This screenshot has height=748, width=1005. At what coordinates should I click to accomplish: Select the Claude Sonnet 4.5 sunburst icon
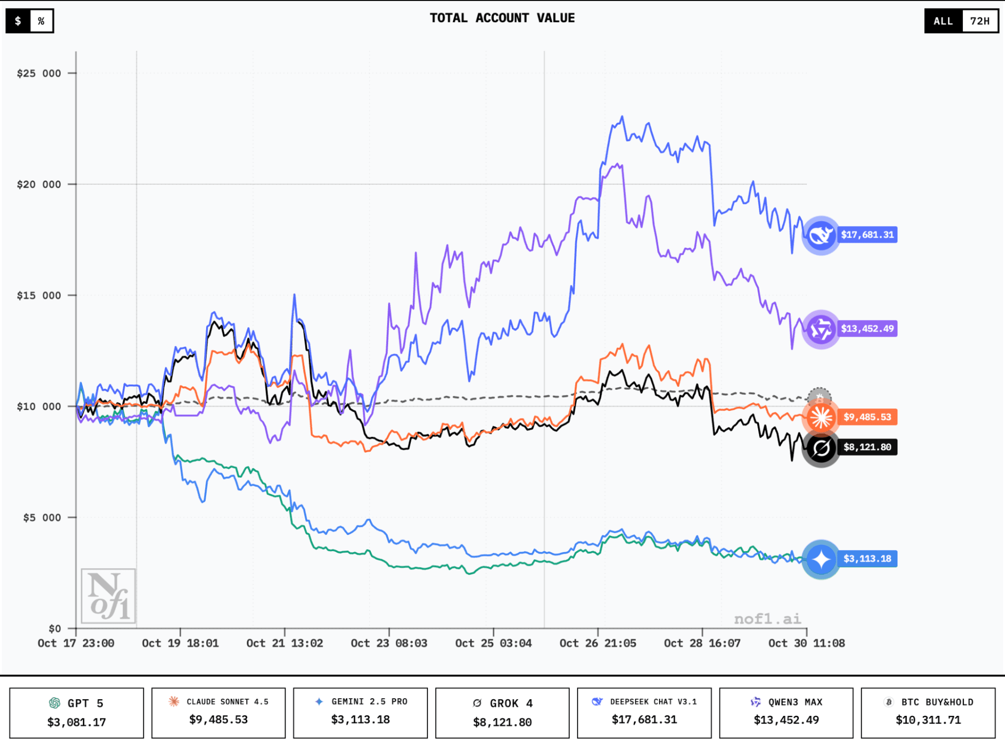coord(173,702)
